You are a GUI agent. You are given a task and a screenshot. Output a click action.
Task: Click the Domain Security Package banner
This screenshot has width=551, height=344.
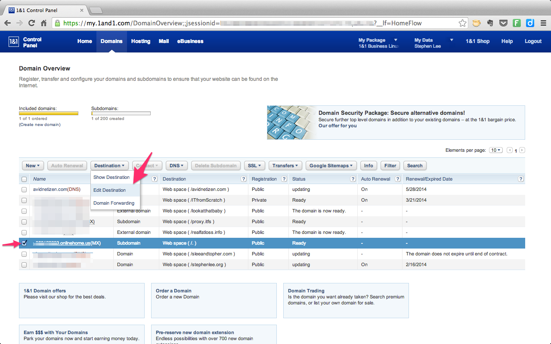[x=396, y=123]
